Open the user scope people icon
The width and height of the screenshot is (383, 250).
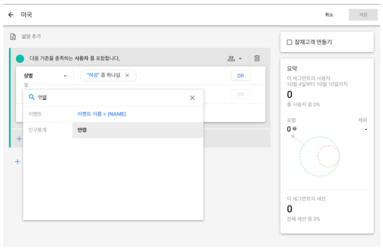click(x=231, y=59)
